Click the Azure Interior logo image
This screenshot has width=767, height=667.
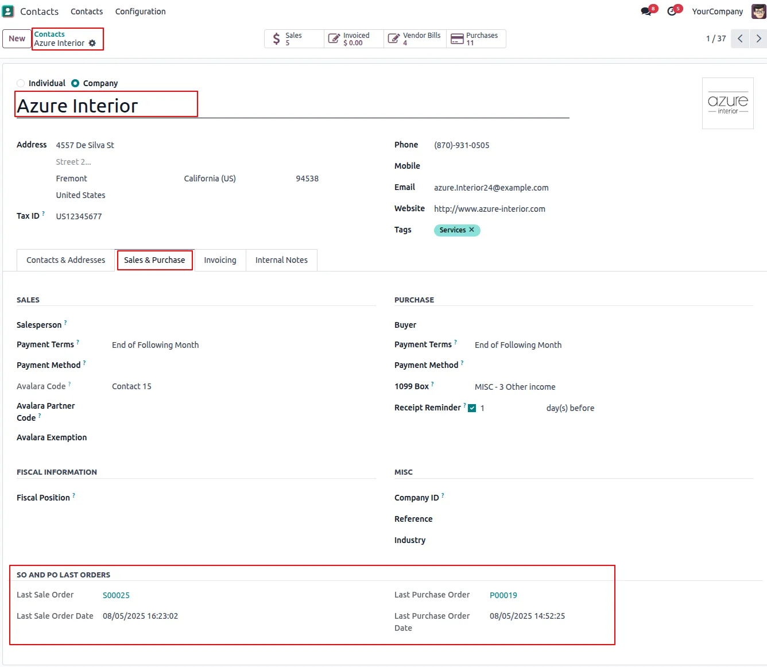[x=727, y=103]
